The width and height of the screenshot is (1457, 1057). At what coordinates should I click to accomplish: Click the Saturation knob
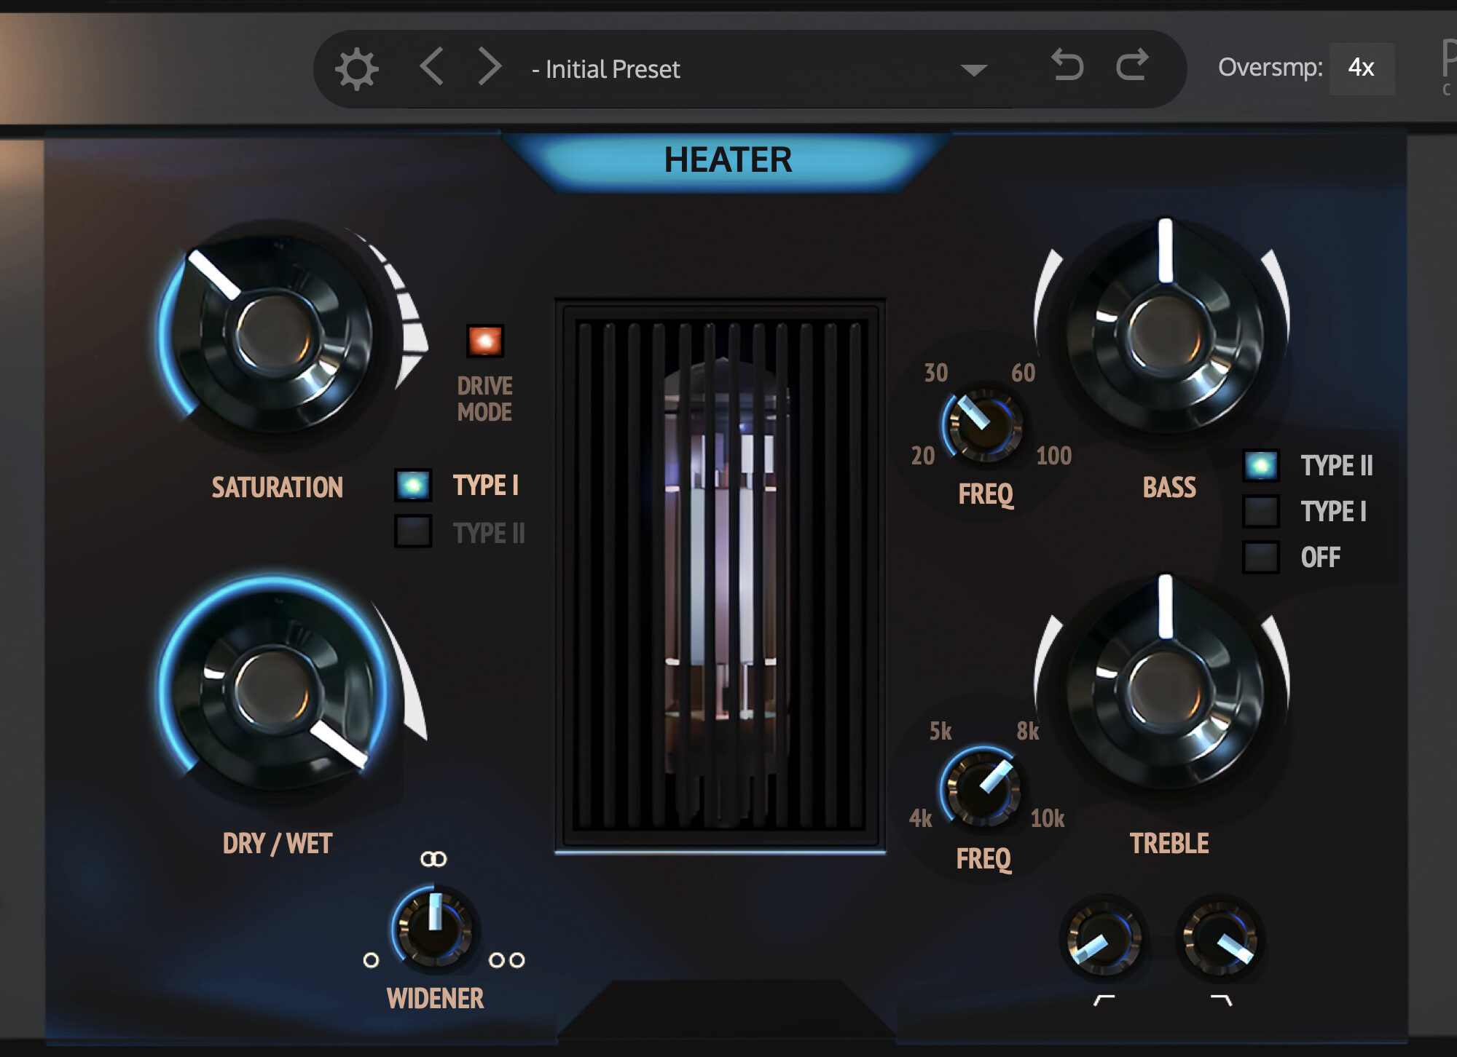coord(273,333)
